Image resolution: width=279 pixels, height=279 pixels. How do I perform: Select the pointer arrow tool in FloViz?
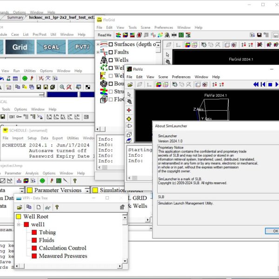(x=129, y=94)
